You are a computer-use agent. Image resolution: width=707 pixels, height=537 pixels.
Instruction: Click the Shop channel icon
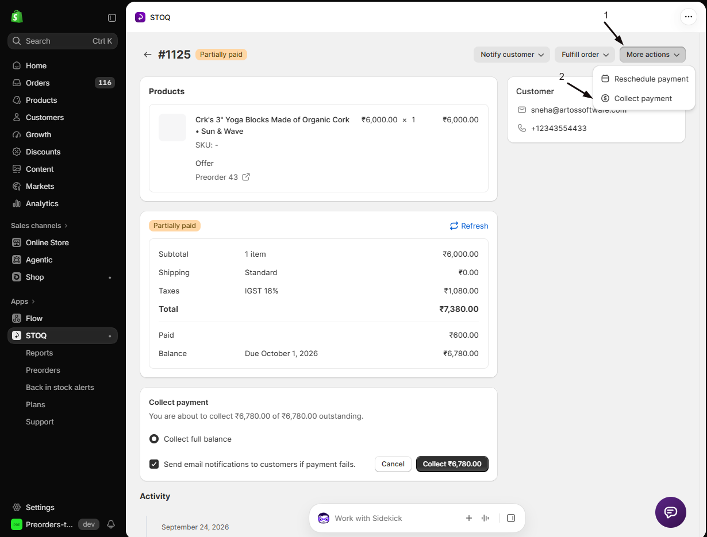pyautogui.click(x=17, y=277)
